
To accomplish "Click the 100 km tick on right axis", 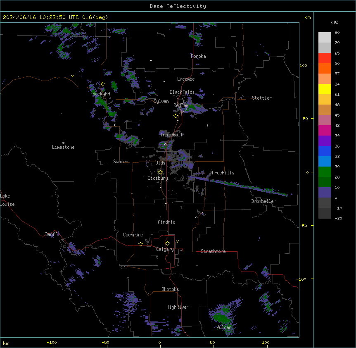I will tap(303, 65).
